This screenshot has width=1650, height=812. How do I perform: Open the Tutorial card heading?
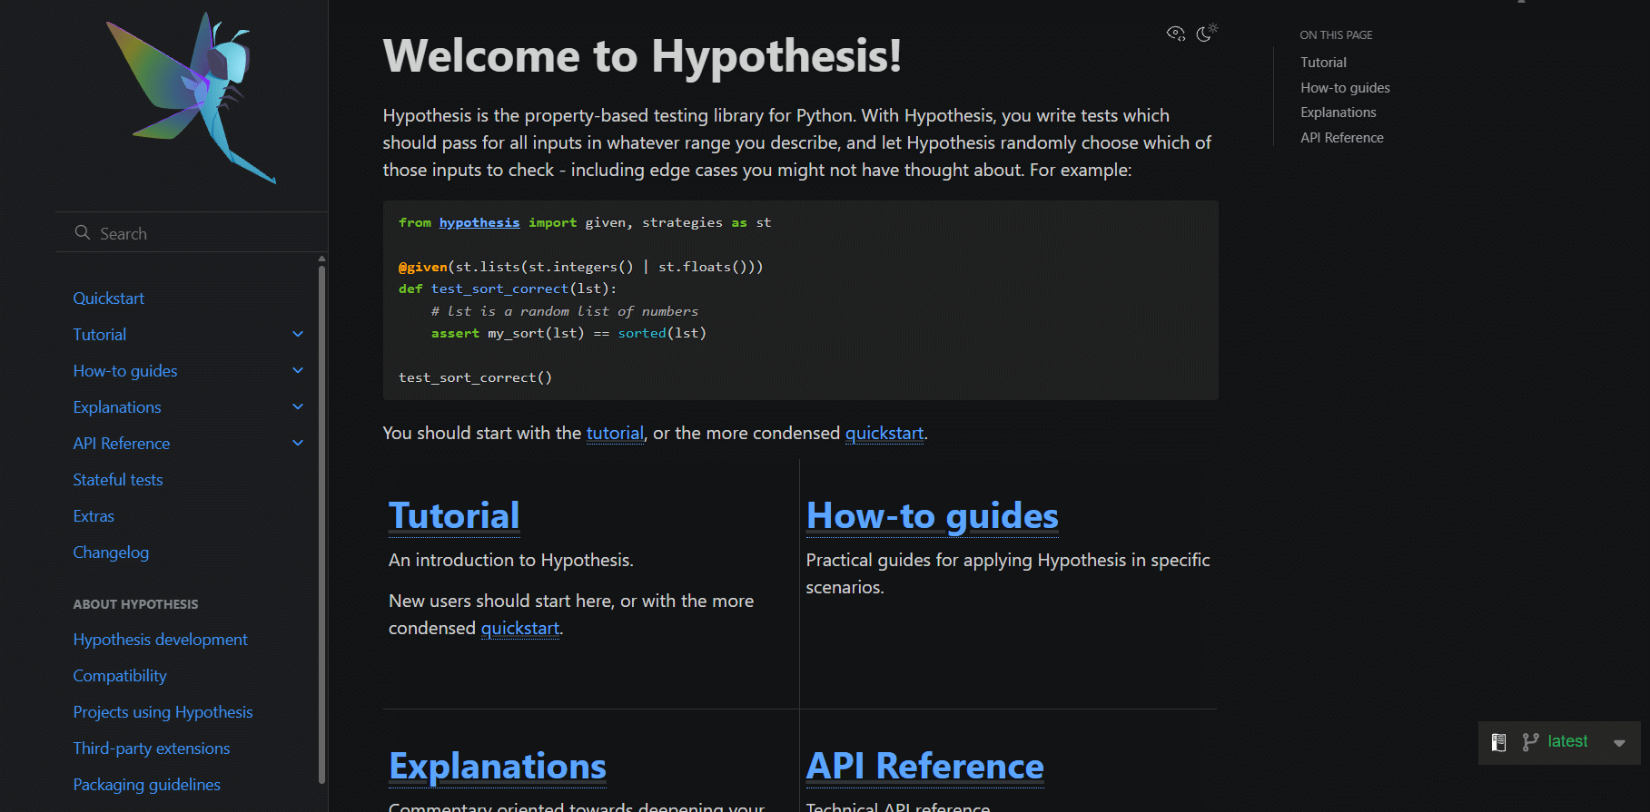click(x=454, y=515)
